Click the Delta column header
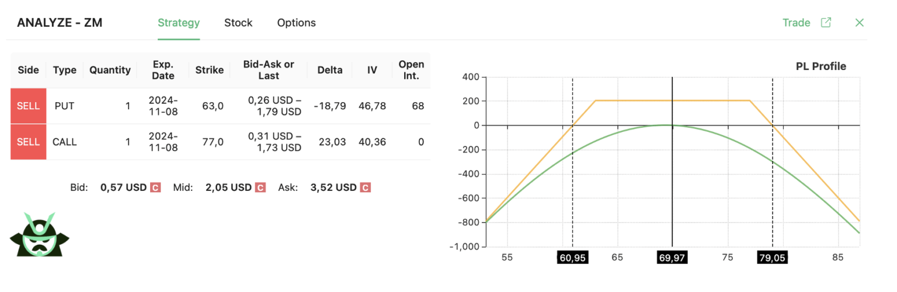This screenshot has width=897, height=292. pyautogui.click(x=330, y=70)
